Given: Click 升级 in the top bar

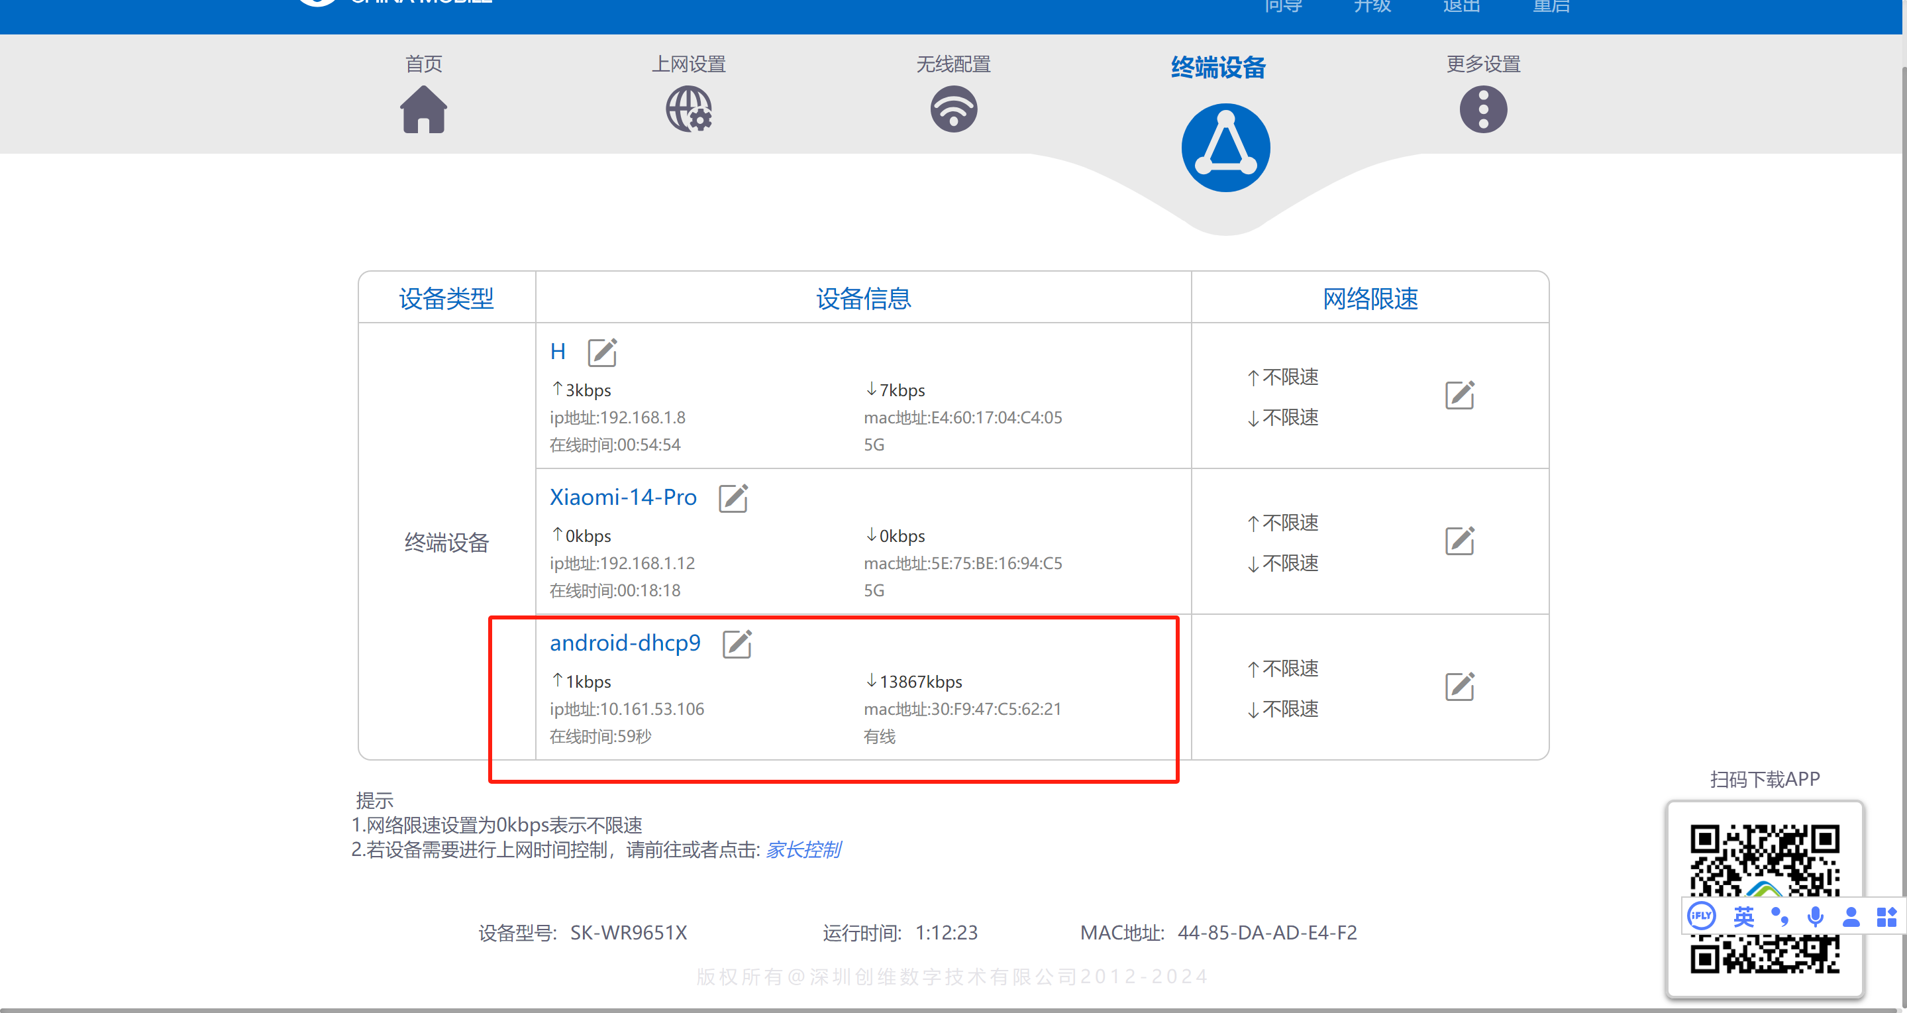Looking at the screenshot, I should coord(1372,6).
